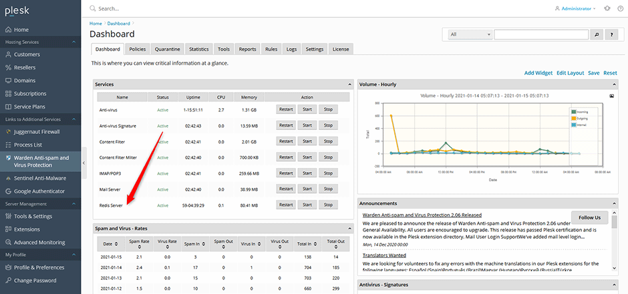
Task: Click the filter text input field
Action: point(541,35)
